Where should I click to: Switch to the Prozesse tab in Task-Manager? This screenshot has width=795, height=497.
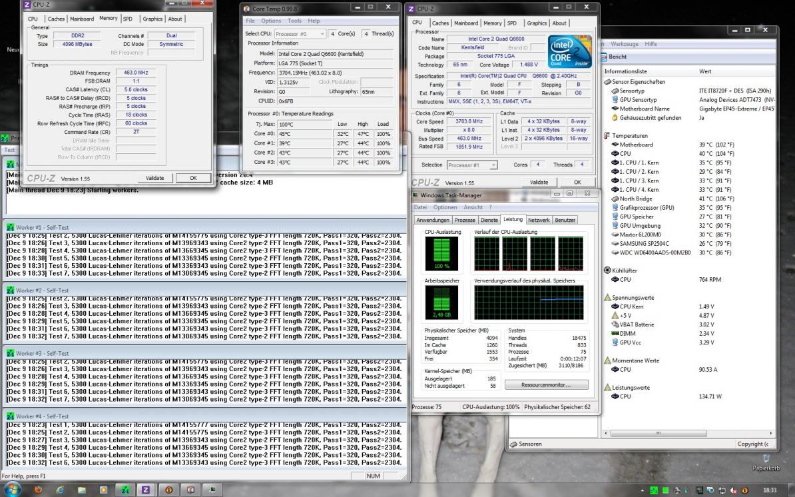pos(465,220)
